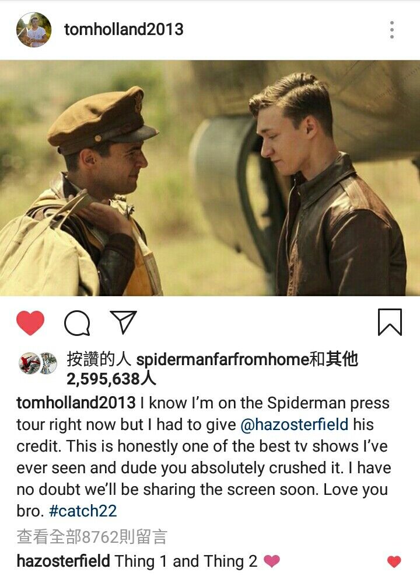The width and height of the screenshot is (420, 579).
Task: Open tomholland2013 username in caption
Action: click(76, 403)
